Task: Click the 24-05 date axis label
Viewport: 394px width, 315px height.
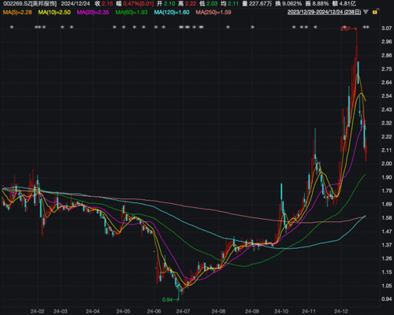Action: (123, 311)
